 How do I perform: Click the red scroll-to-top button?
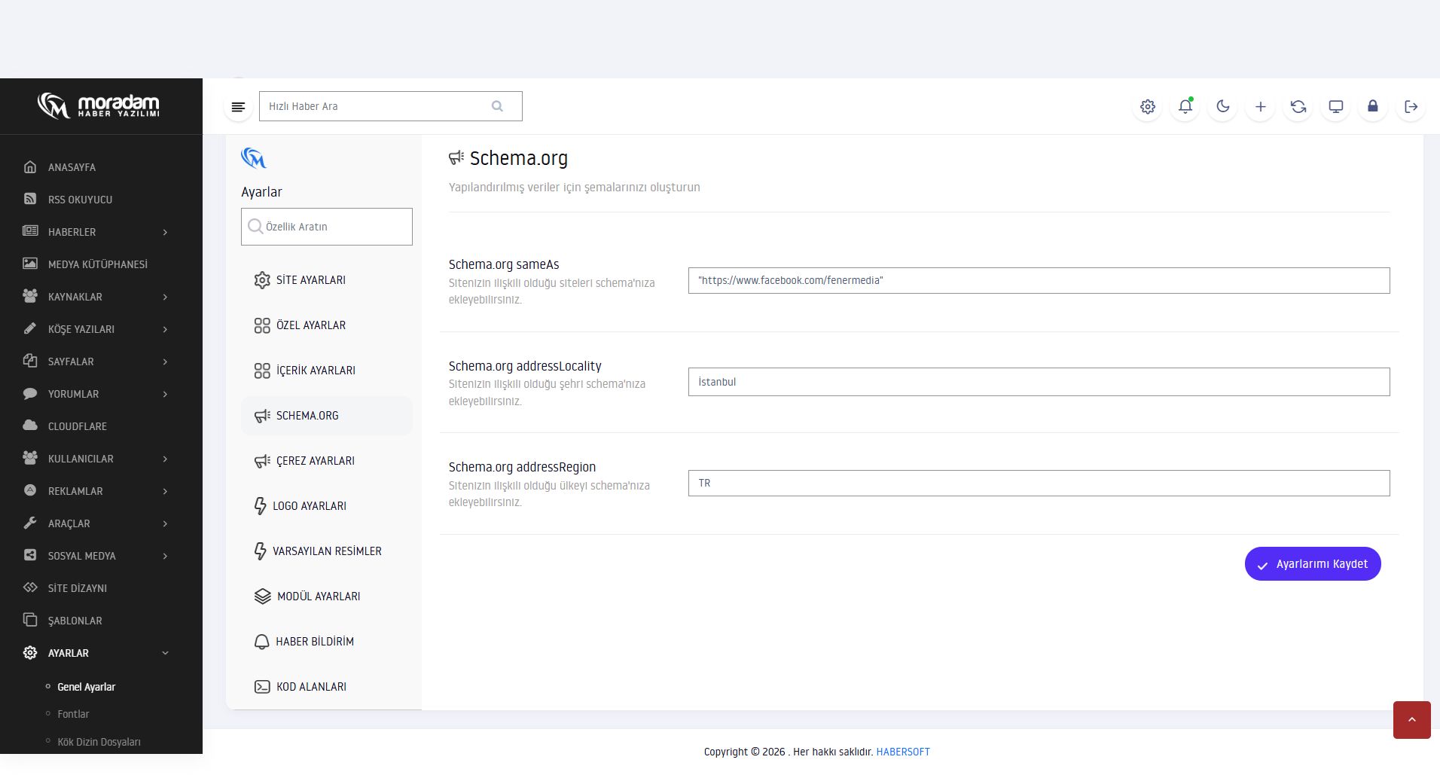1412,720
